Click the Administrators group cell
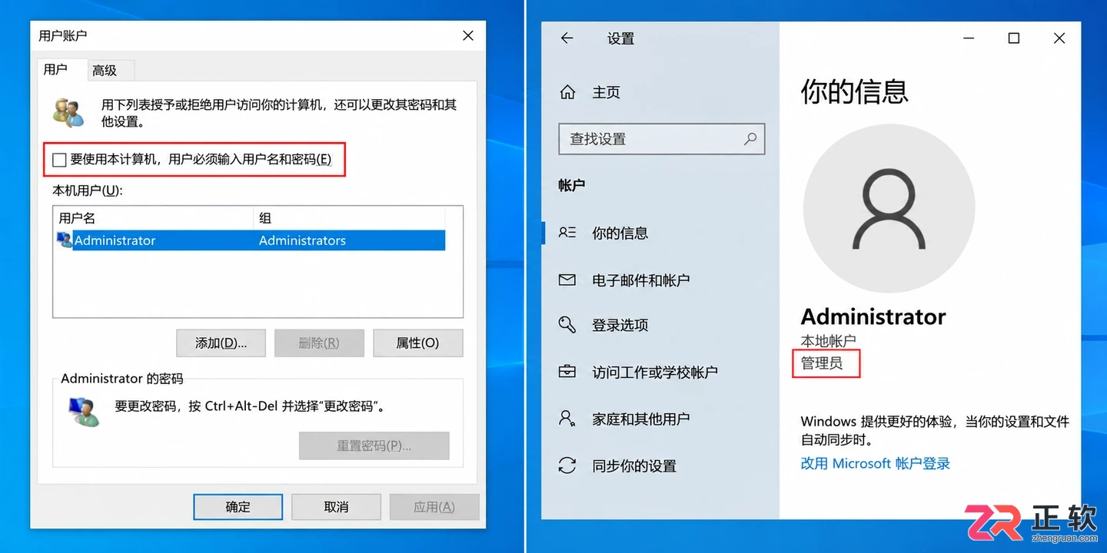The height and width of the screenshot is (553, 1107). (302, 240)
